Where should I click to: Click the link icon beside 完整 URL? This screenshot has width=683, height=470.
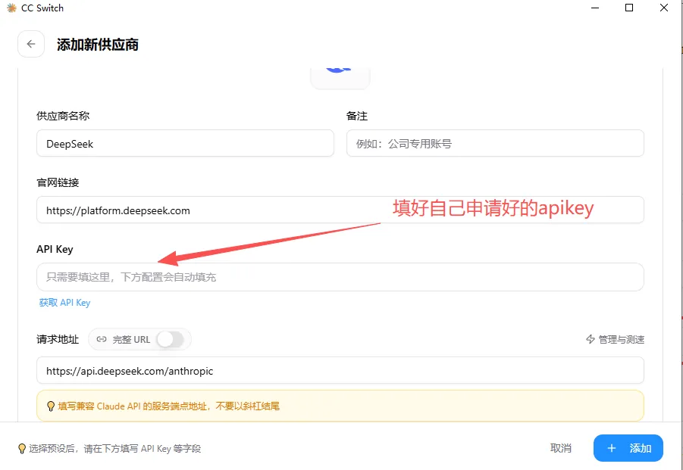(x=102, y=340)
